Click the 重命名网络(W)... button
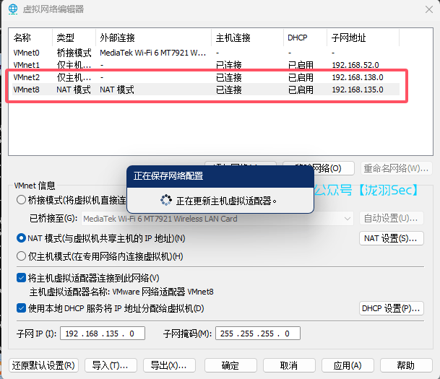This screenshot has height=379, width=440. click(396, 168)
